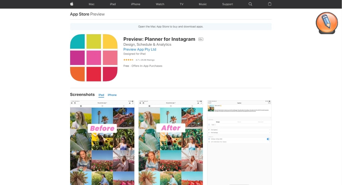Image resolution: width=342 pixels, height=185 pixels.
Task: Open the iPhone menu in the navigation bar
Action: [x=136, y=4]
